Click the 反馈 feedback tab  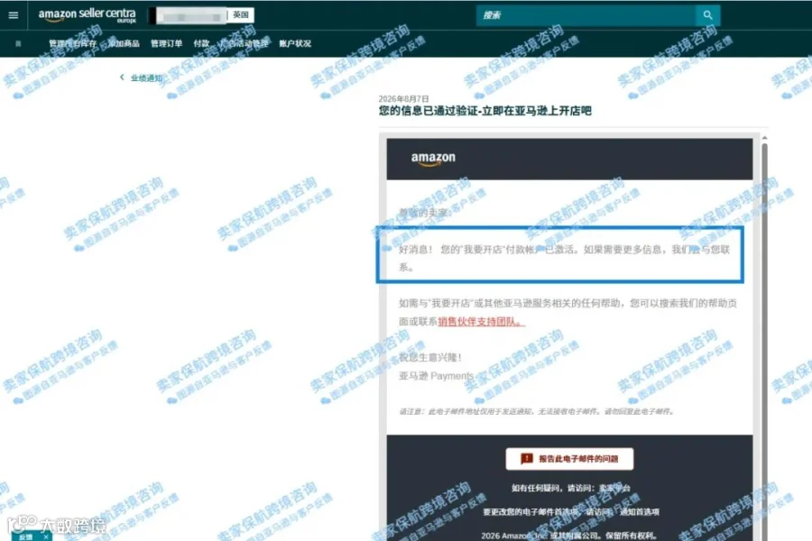tap(26, 536)
